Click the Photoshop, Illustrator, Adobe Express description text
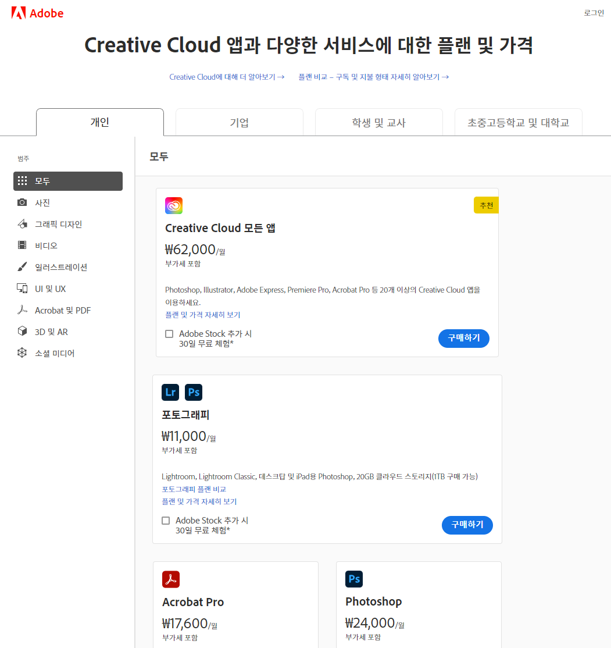This screenshot has height=648, width=611. coord(323,296)
